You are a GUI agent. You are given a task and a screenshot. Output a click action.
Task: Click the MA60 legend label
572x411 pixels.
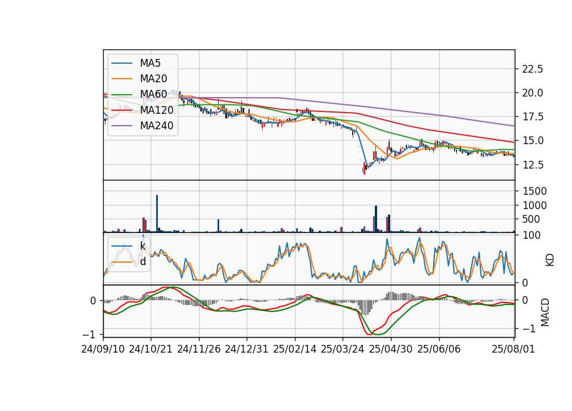tap(154, 95)
